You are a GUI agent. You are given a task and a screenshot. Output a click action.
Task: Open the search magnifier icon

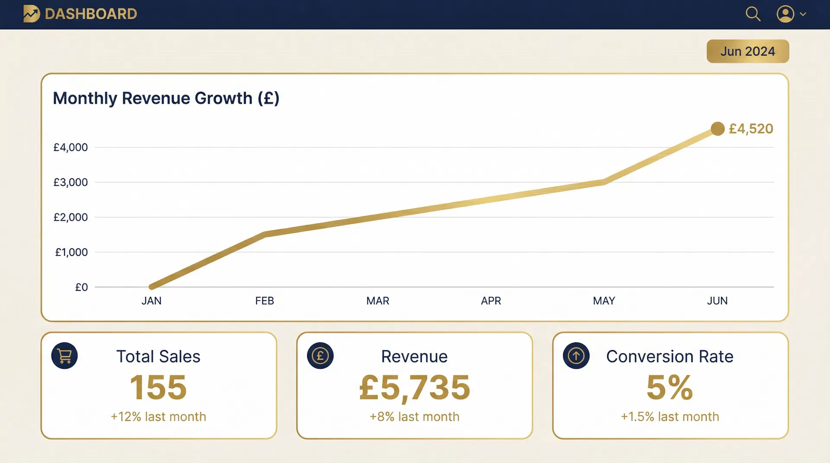[753, 14]
